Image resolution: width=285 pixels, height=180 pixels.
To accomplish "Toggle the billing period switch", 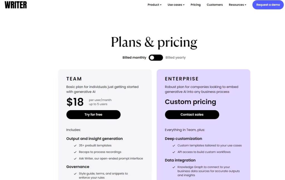I will coord(156,58).
